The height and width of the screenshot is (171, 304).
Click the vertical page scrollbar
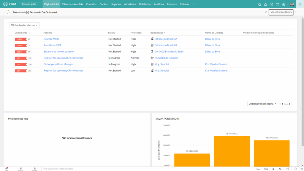coord(303,83)
